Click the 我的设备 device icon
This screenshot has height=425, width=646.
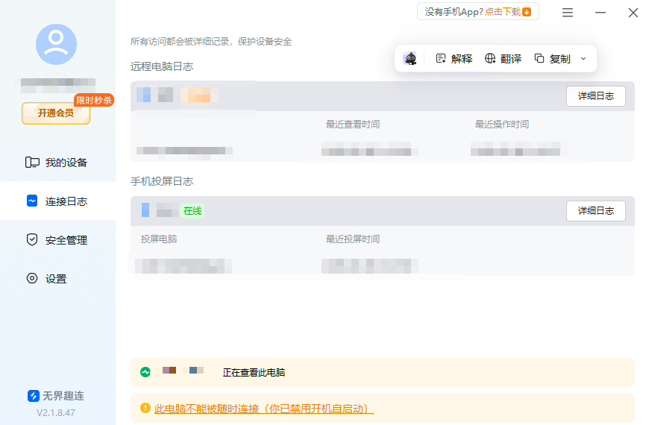coord(32,163)
